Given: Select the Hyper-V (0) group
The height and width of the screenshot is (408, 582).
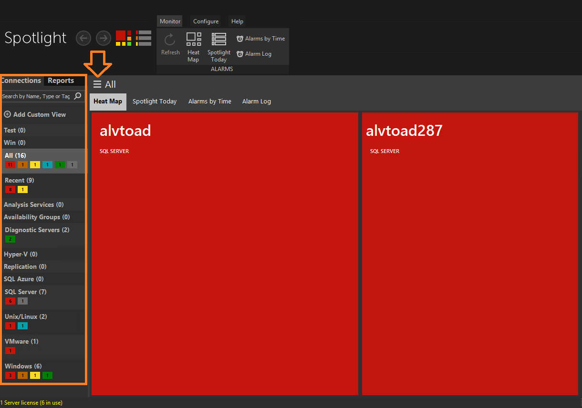Looking at the screenshot, I should click(x=44, y=254).
